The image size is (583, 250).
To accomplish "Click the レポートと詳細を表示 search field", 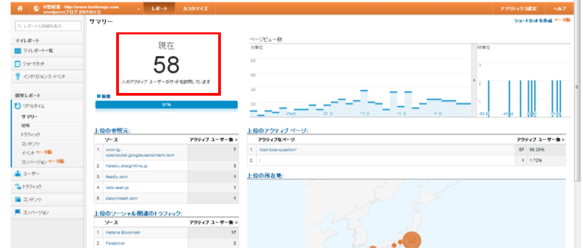I will [49, 26].
